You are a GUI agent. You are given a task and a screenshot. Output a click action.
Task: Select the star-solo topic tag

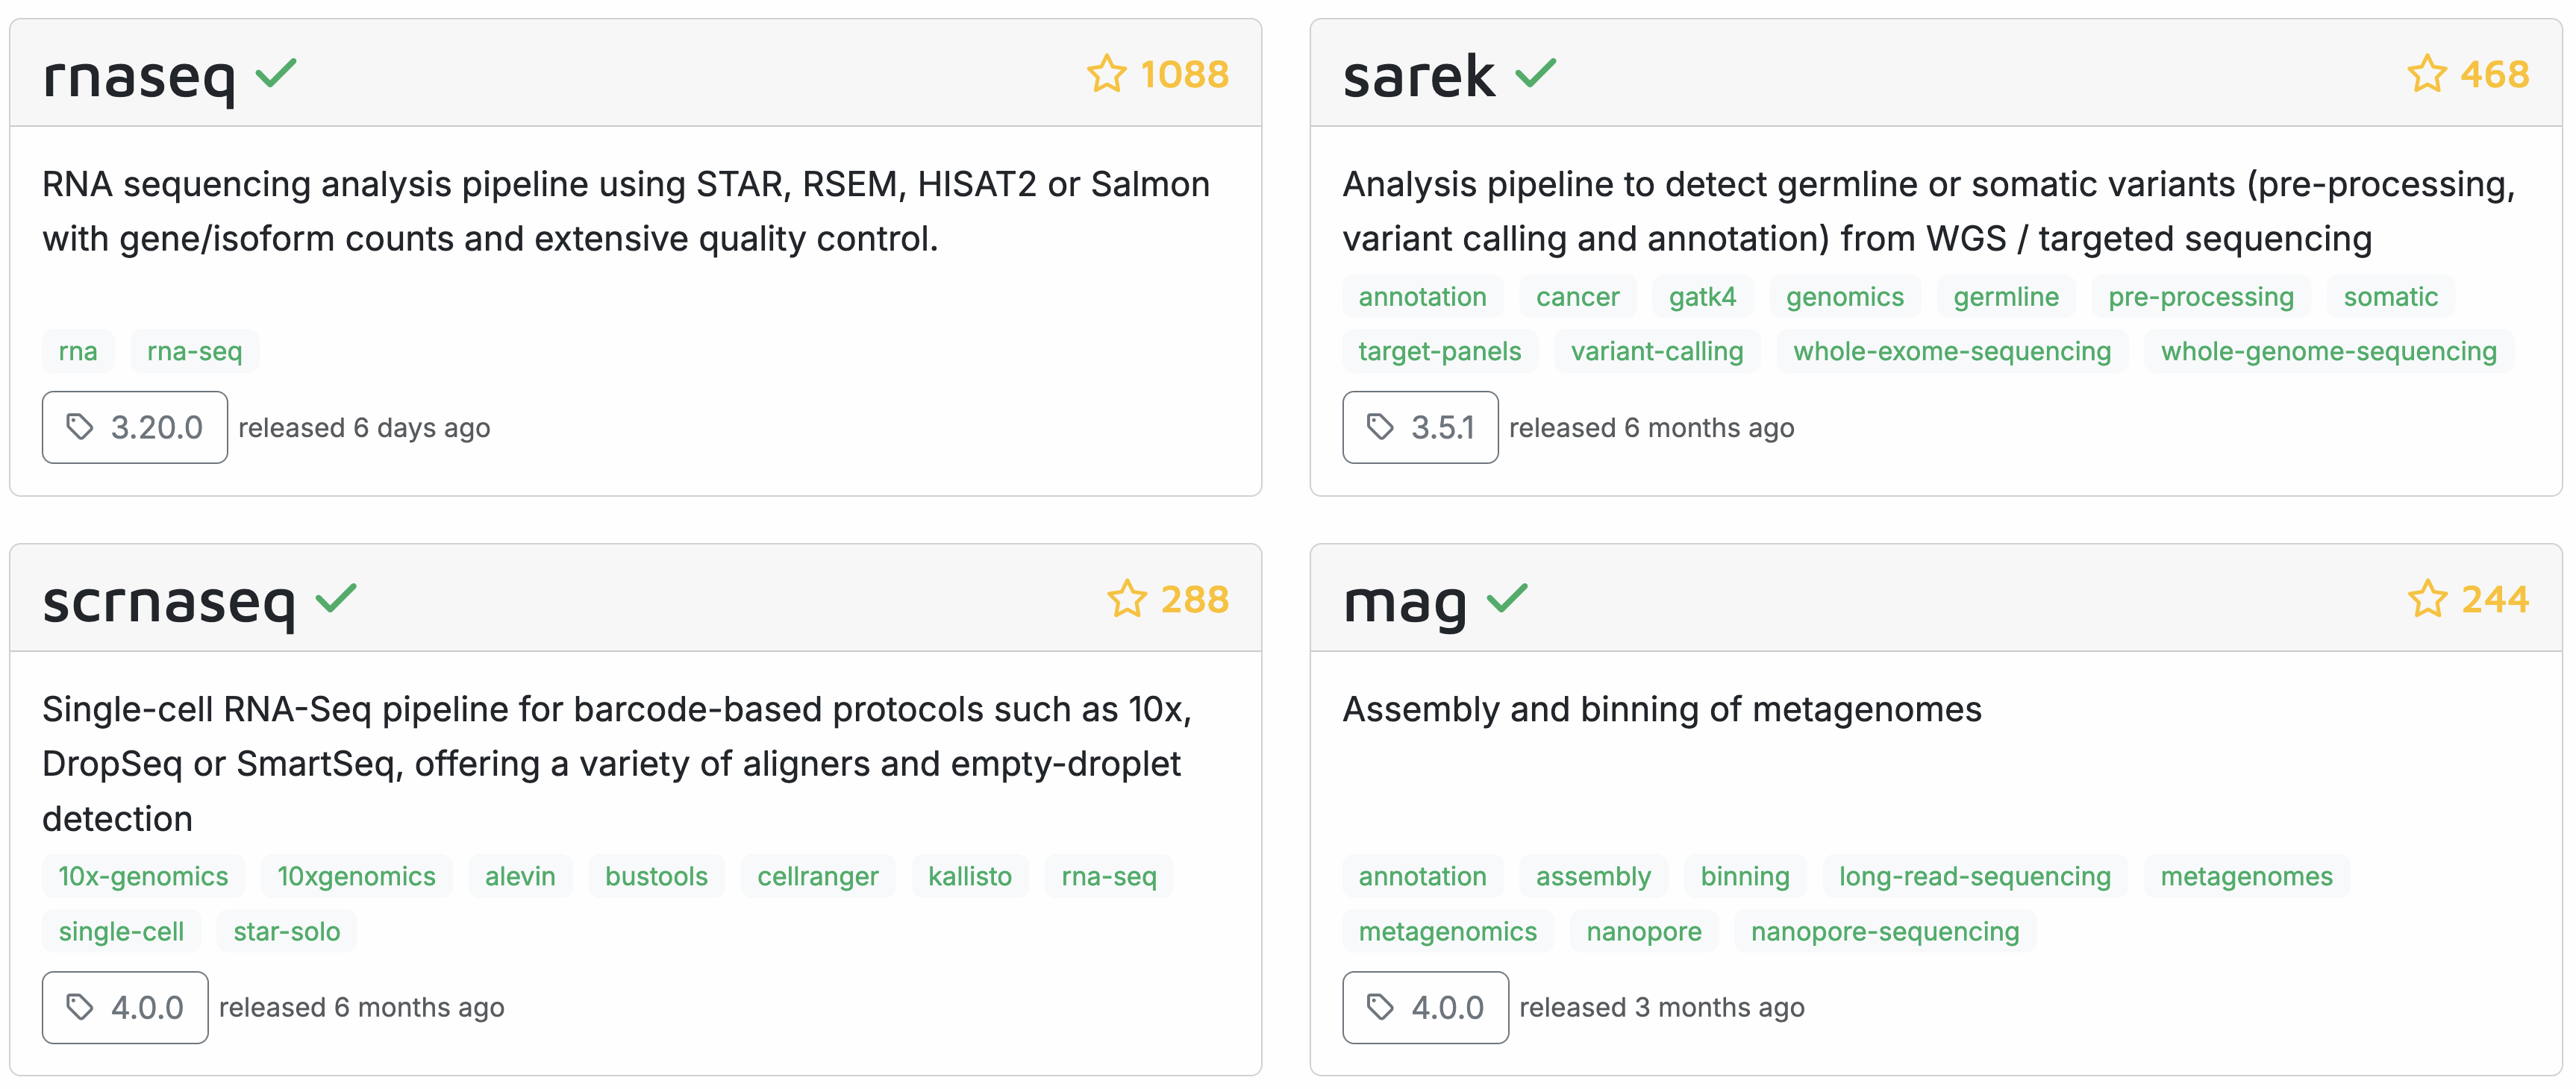tap(287, 931)
